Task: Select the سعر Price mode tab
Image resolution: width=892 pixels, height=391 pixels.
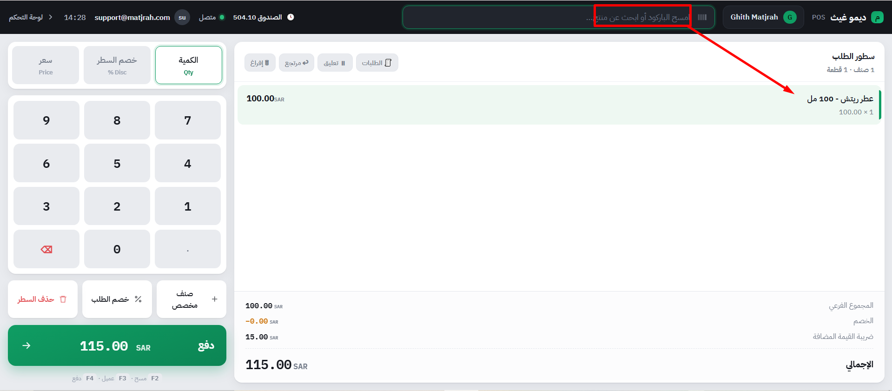Action: click(x=46, y=65)
